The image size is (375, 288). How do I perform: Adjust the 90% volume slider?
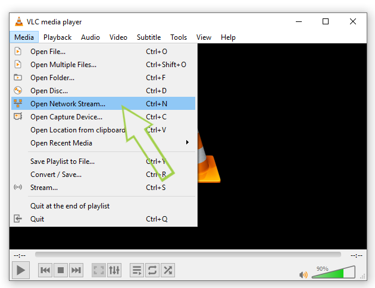pyautogui.click(x=333, y=272)
